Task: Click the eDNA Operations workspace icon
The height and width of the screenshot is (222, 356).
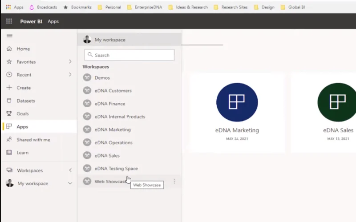Action: [x=87, y=142]
